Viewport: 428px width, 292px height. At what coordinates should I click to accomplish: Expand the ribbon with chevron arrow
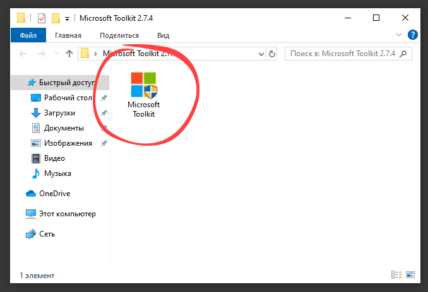(x=399, y=35)
